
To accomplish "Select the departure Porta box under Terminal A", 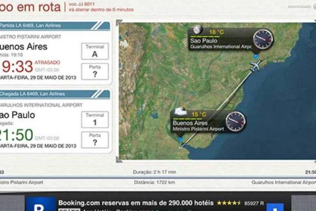I will [95, 72].
